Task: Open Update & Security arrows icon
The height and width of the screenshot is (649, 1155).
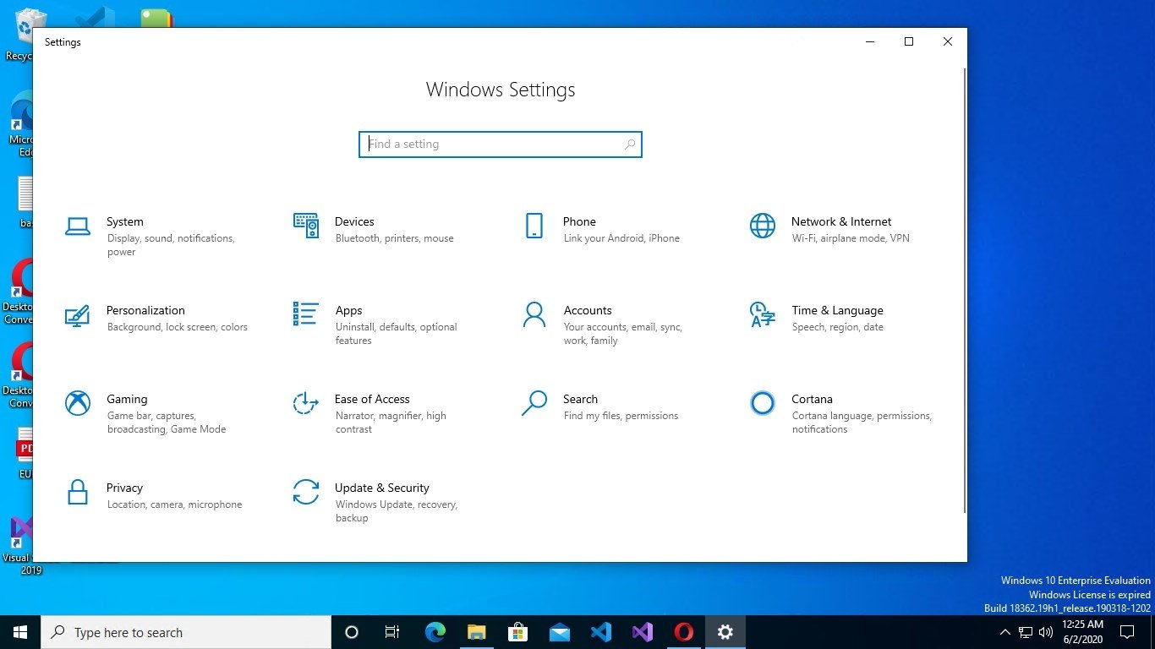Action: pos(306,492)
